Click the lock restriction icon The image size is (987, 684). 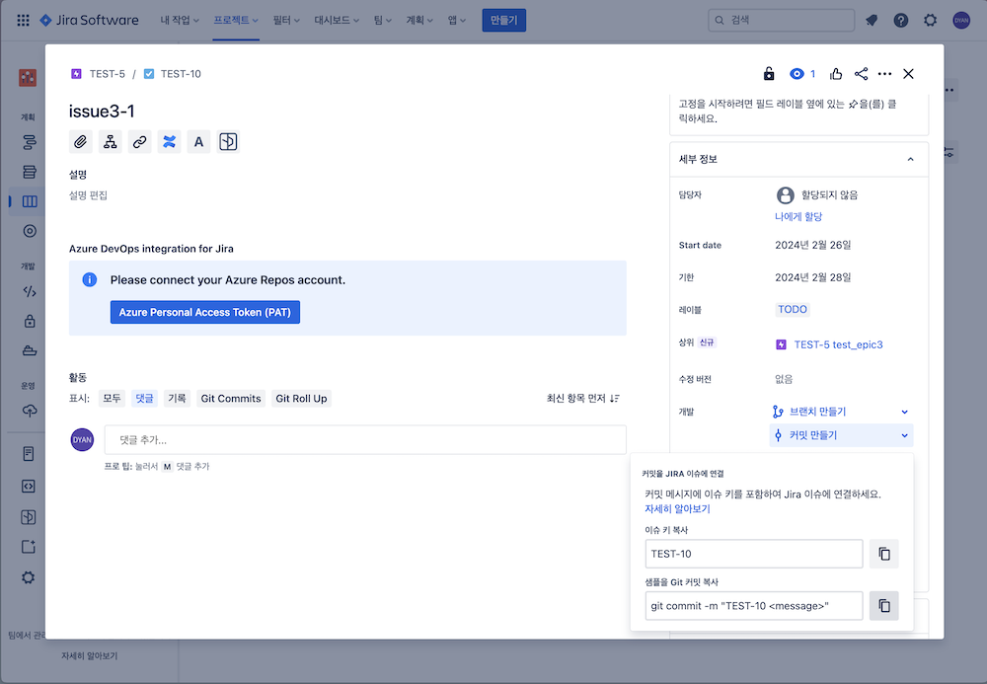[x=769, y=74]
